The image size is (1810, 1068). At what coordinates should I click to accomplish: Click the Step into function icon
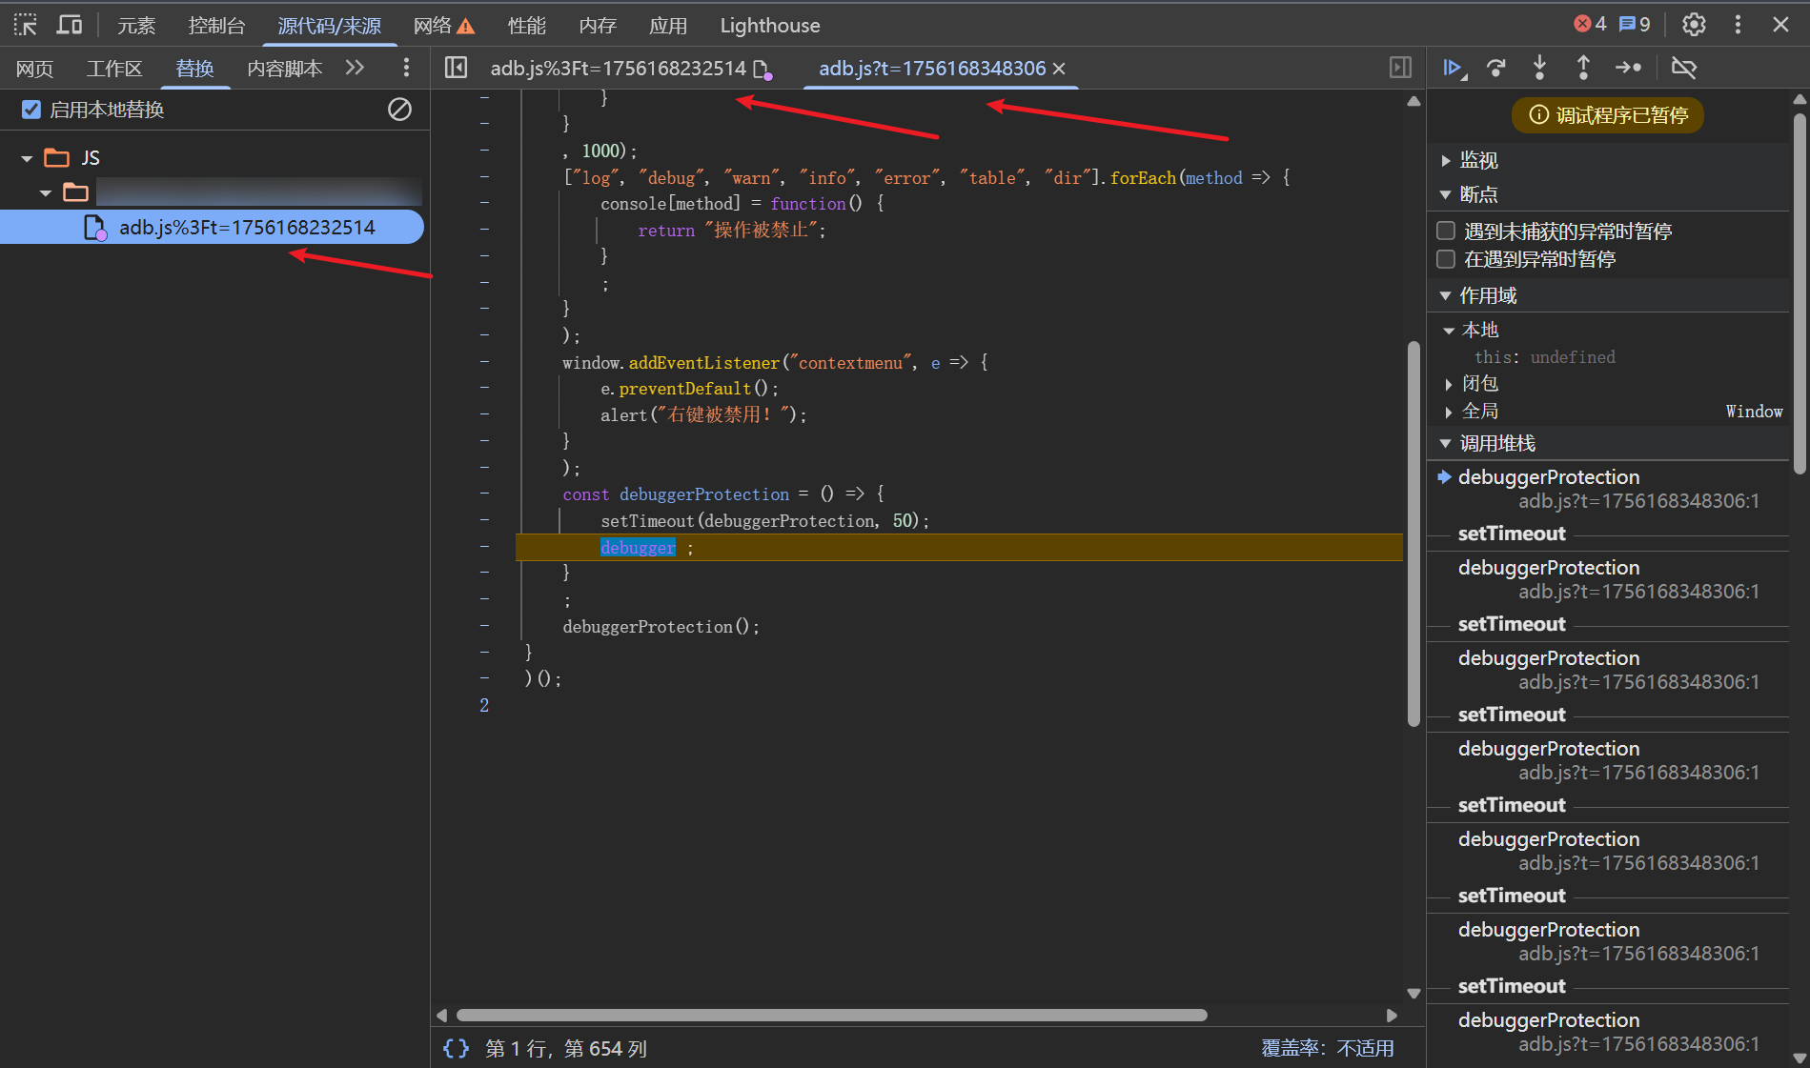(x=1539, y=68)
